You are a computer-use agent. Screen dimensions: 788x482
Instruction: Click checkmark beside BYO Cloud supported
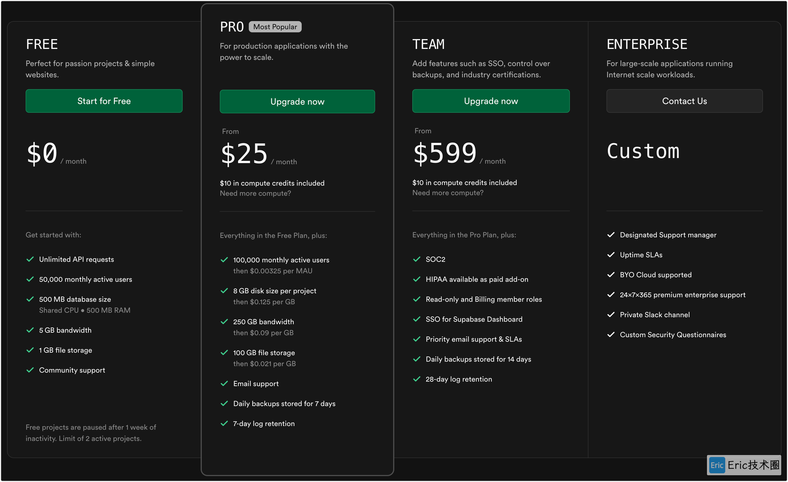click(611, 275)
